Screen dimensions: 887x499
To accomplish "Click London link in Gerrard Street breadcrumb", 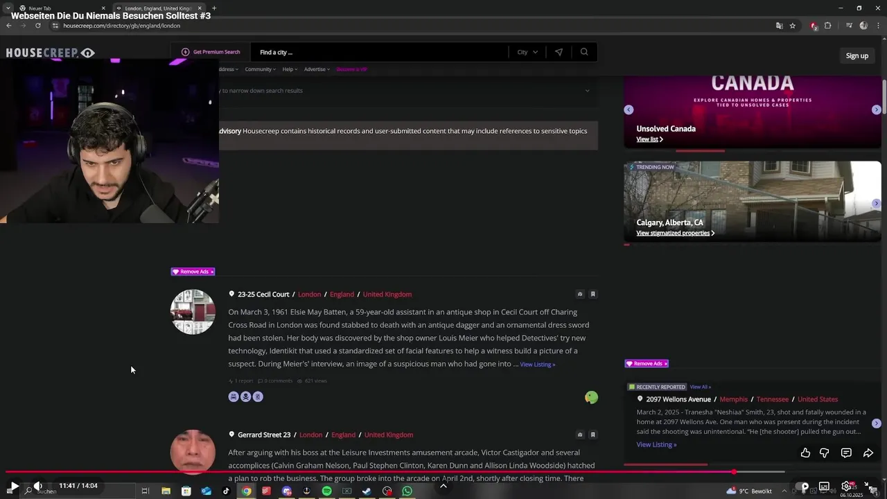I will coord(310,435).
